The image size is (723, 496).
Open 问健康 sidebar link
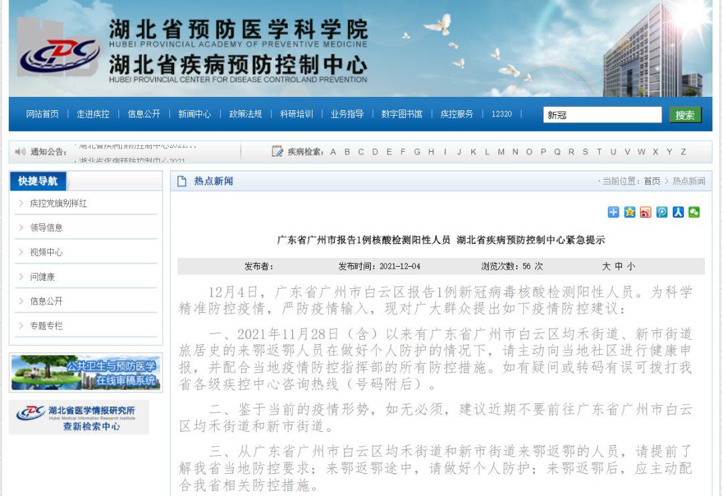point(42,276)
